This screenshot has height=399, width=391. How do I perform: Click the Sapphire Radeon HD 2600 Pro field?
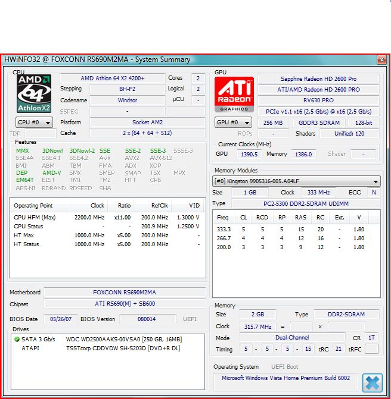click(318, 79)
